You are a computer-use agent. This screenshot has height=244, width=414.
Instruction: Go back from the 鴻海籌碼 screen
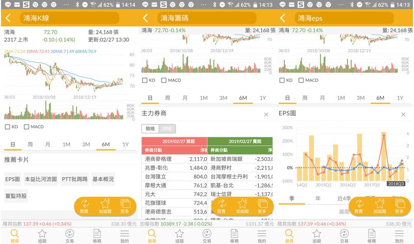145,18
